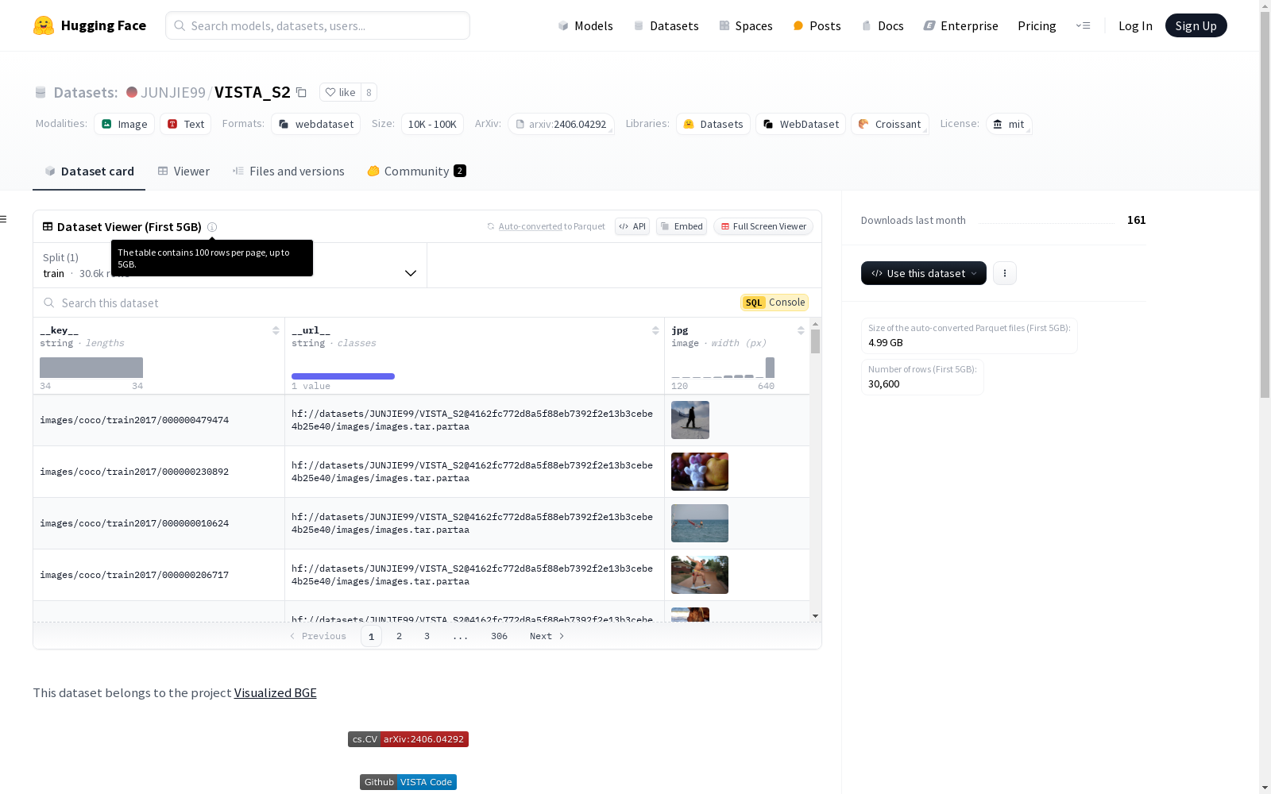The height and width of the screenshot is (794, 1271).
Task: Open thumbnail for image 000000230892
Action: [700, 472]
